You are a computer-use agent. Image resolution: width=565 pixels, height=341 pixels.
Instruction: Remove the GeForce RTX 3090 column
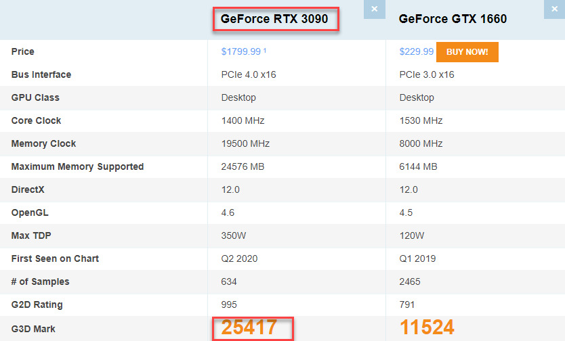pos(374,9)
